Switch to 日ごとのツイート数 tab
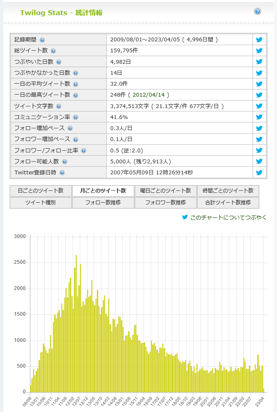Viewport: 277px width, 412px height. click(x=41, y=191)
